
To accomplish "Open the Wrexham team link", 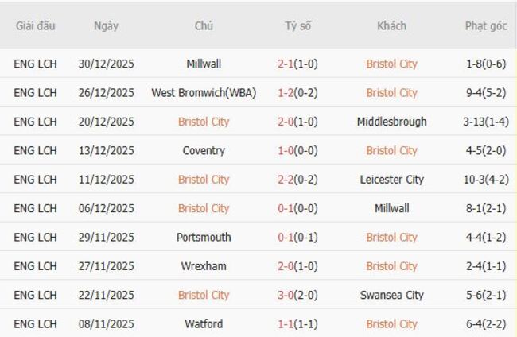I will coord(204,266).
